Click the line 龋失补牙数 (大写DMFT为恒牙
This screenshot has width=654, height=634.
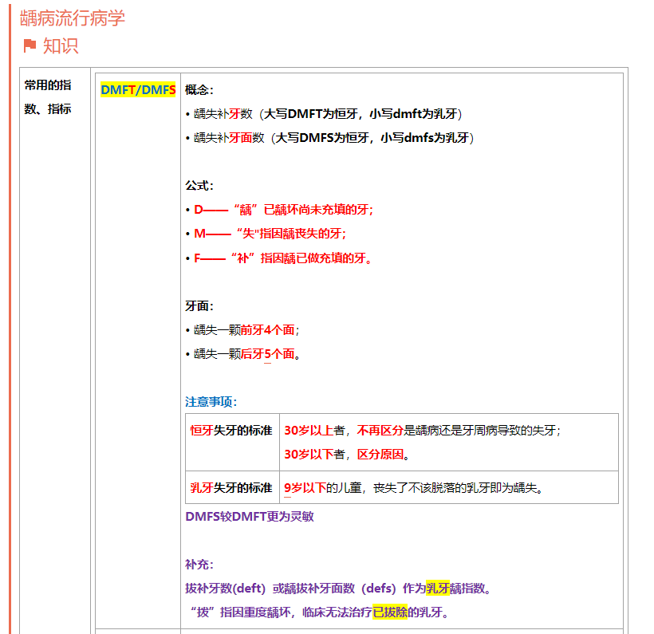coord(324,114)
